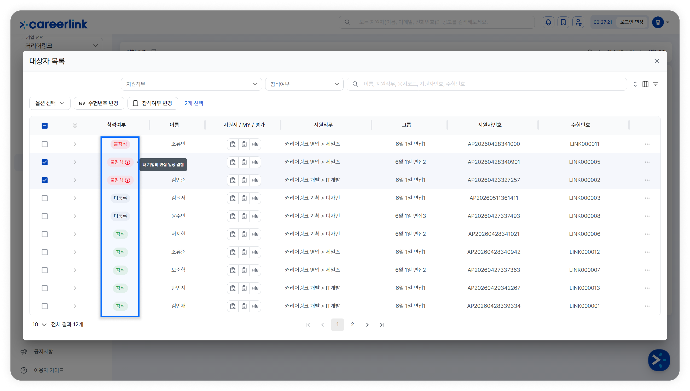Screen dimensions: 690x391
Task: Click applicant number AP20260428341021
Action: (x=494, y=234)
